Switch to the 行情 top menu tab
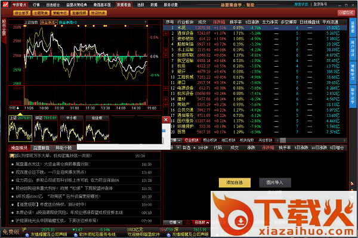This screenshot has width=358, height=238. [x=36, y=5]
